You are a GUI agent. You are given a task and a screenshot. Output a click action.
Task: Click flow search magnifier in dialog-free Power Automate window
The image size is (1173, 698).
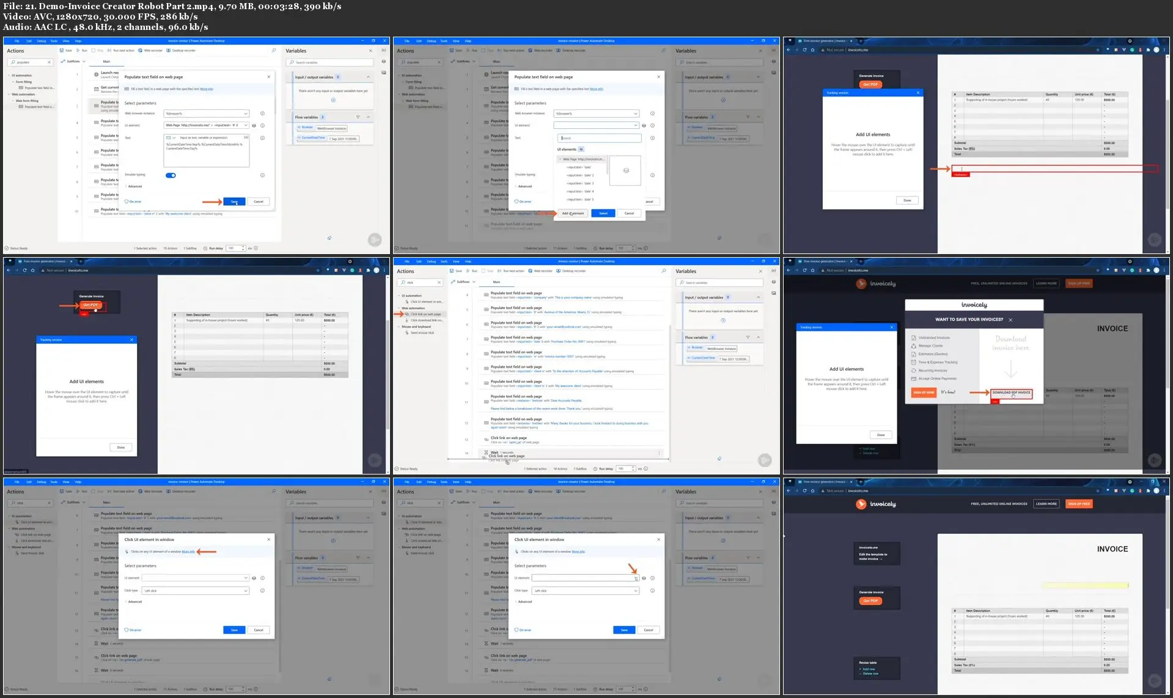(x=663, y=271)
